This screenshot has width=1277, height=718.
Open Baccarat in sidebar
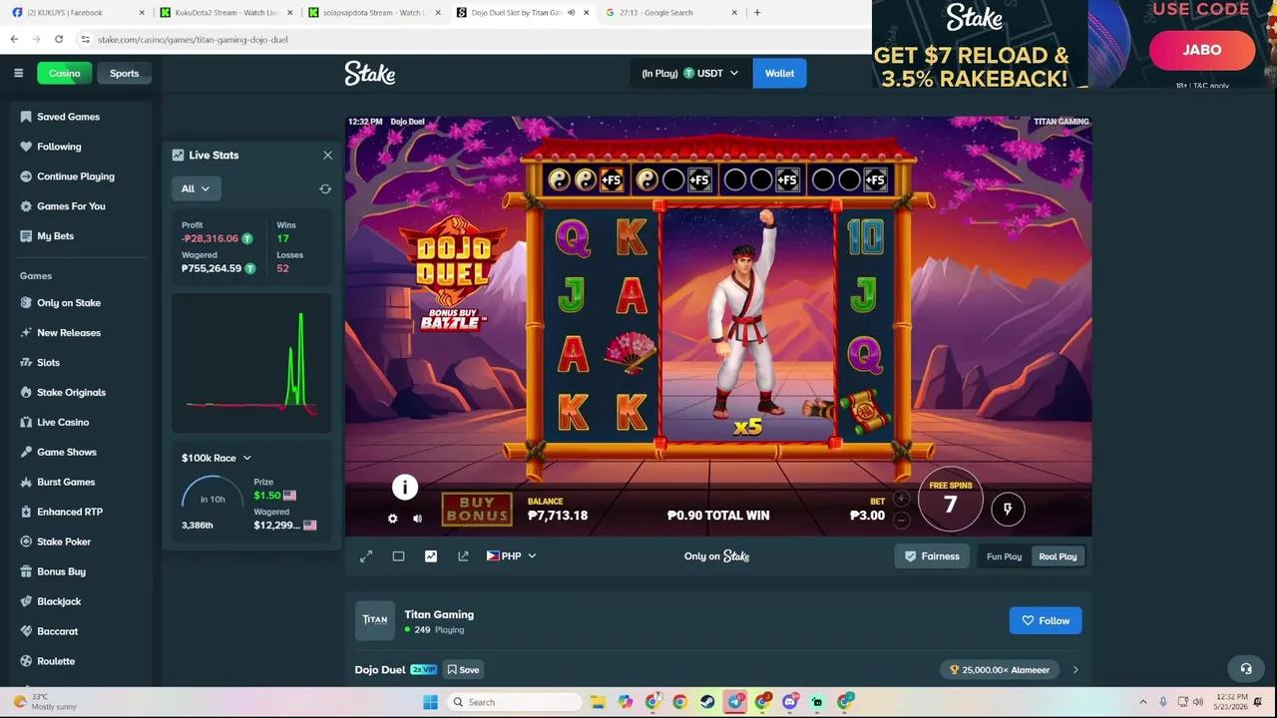click(57, 631)
